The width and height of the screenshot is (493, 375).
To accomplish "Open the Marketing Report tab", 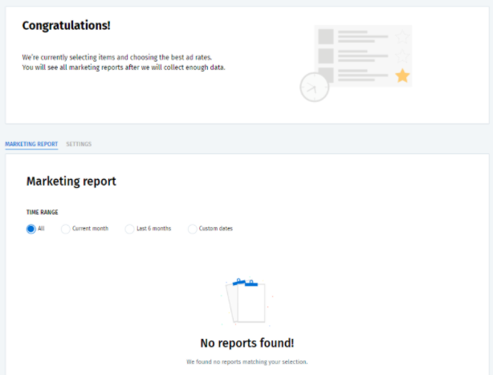I will tap(31, 144).
